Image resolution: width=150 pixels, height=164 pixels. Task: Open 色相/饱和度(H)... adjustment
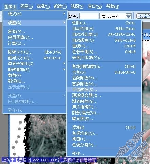point(104,66)
